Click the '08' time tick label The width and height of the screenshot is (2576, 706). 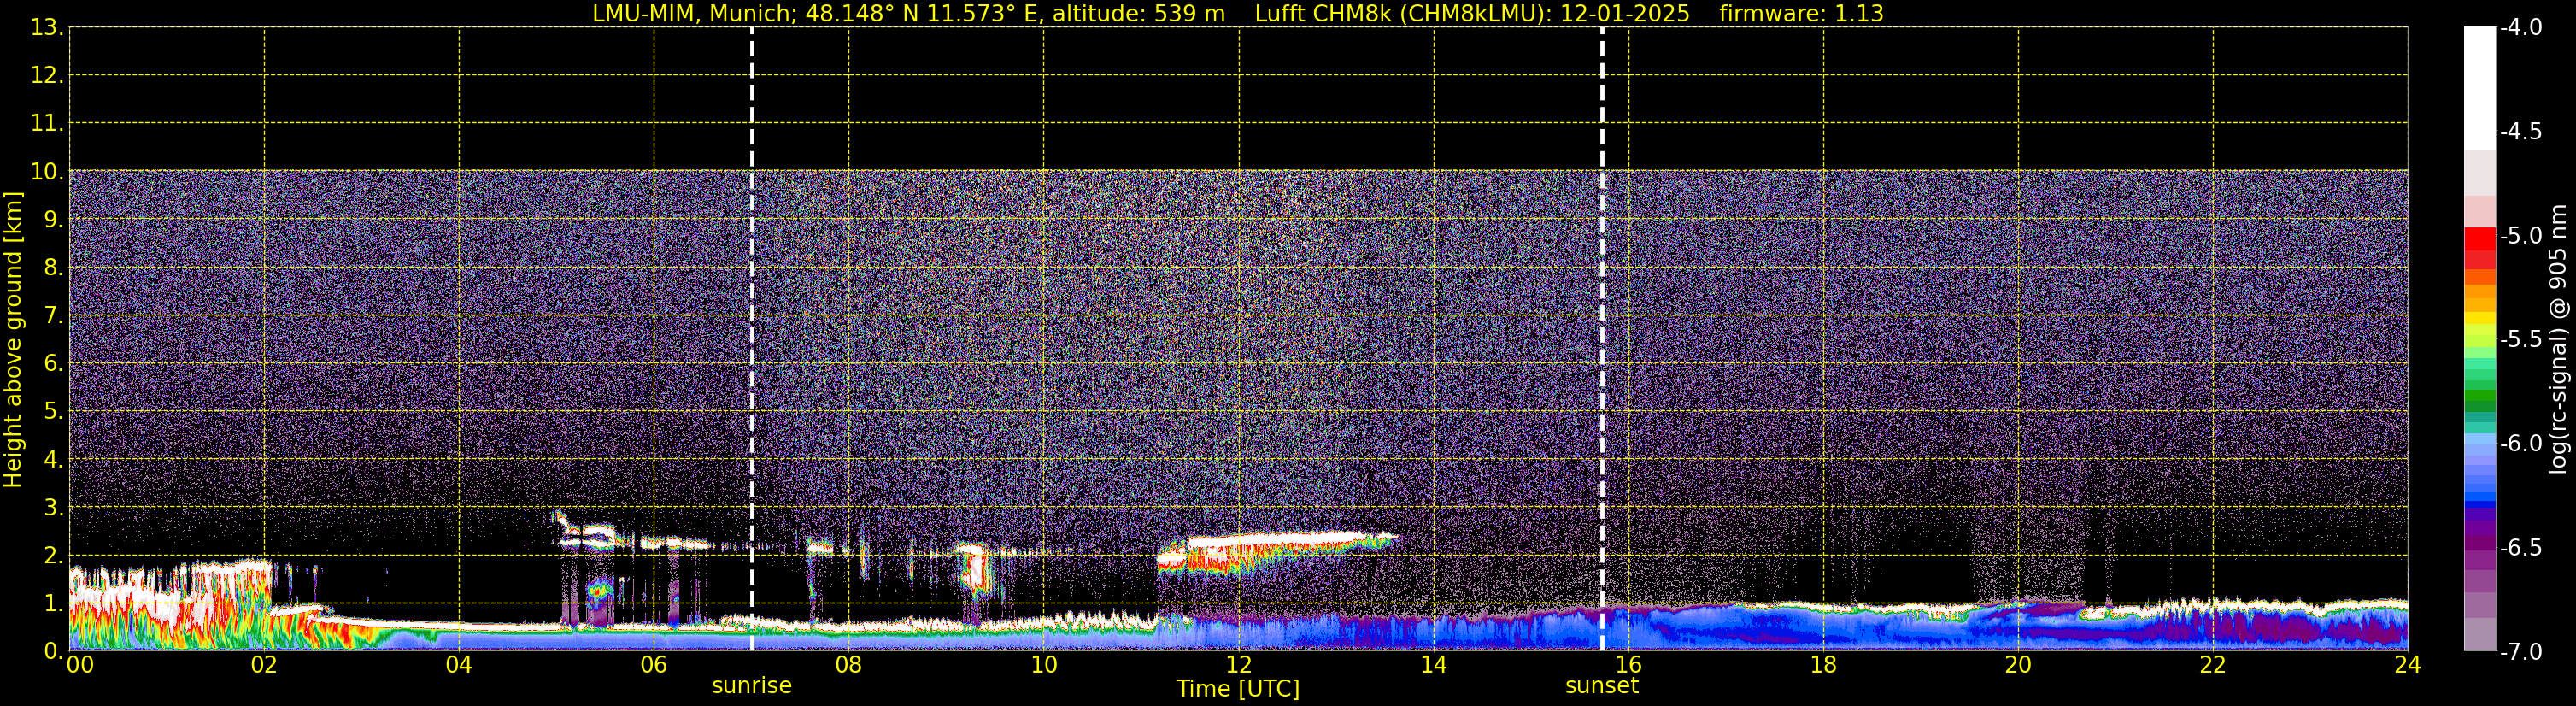[x=849, y=665]
